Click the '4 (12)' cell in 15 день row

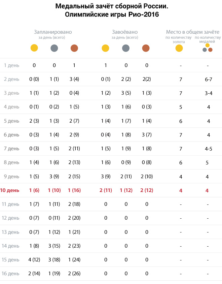click(x=34, y=260)
